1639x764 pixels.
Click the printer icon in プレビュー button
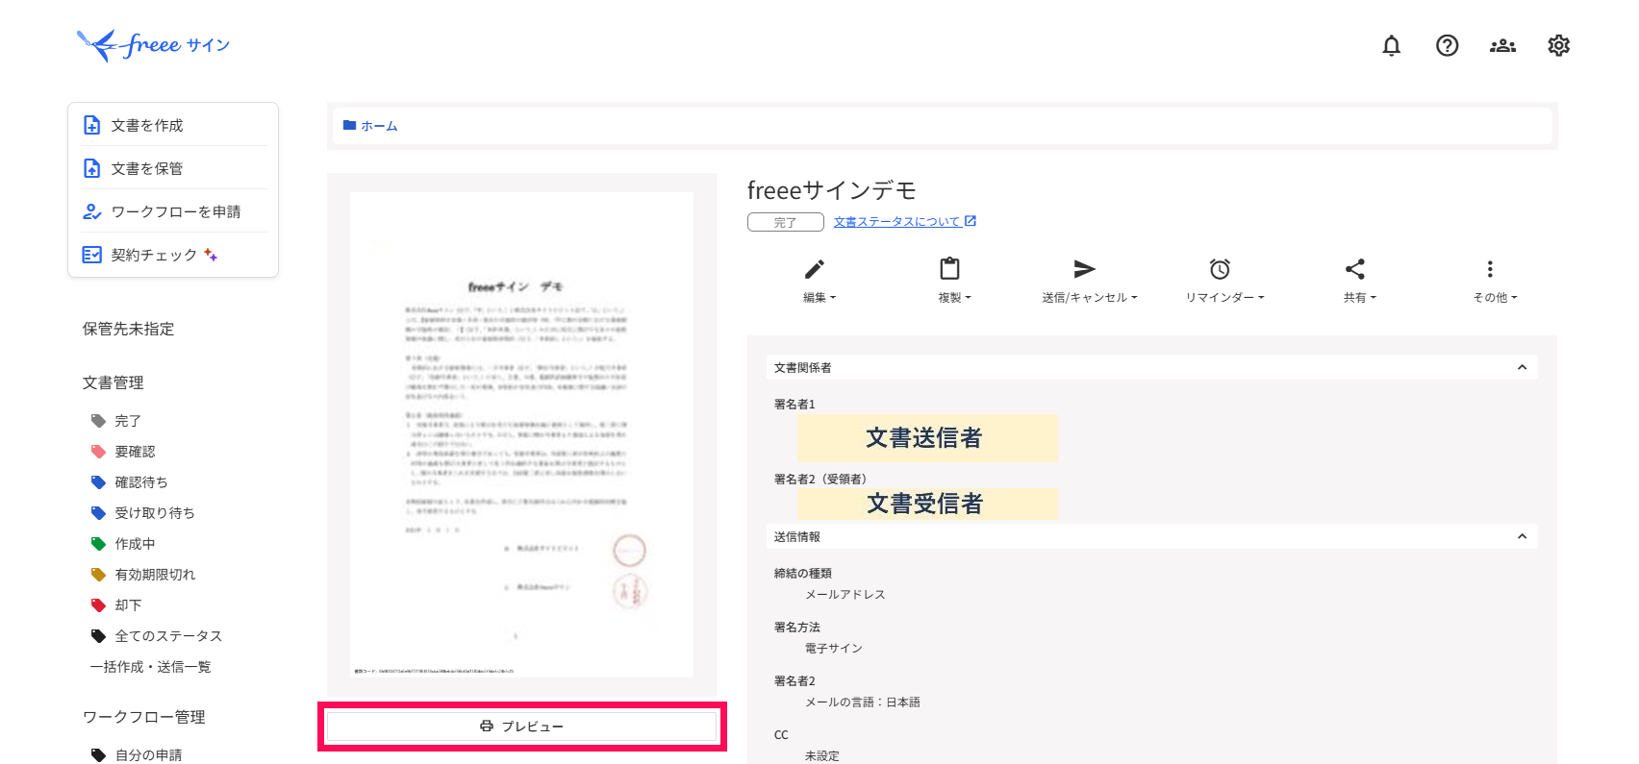coord(487,727)
